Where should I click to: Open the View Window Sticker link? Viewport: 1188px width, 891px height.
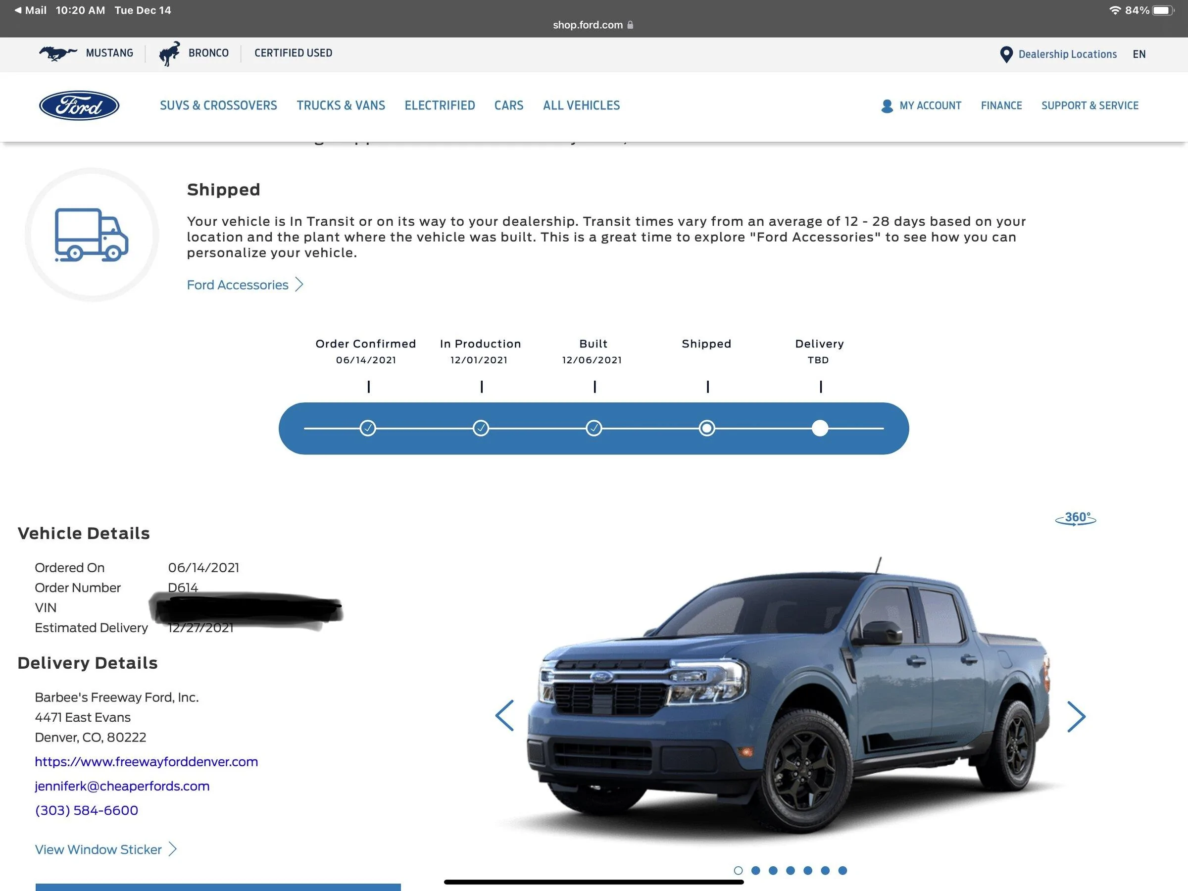99,849
